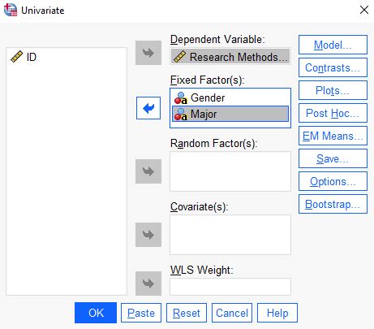
Task: Open the Model... settings dialog
Action: [333, 45]
